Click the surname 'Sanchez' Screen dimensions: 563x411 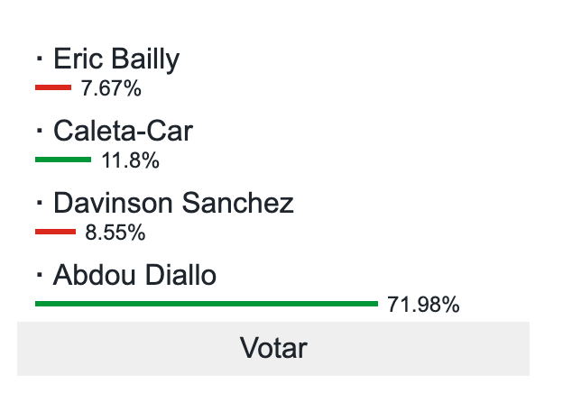pyautogui.click(x=237, y=204)
